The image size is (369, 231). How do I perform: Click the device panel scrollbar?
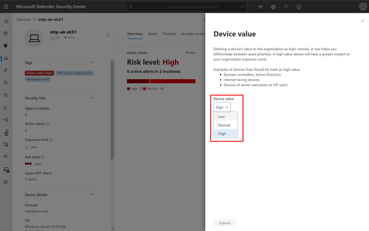(112, 110)
